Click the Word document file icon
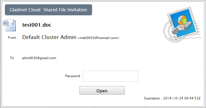Image resolution: width=206 pixels, height=108 pixels. pos(9,25)
